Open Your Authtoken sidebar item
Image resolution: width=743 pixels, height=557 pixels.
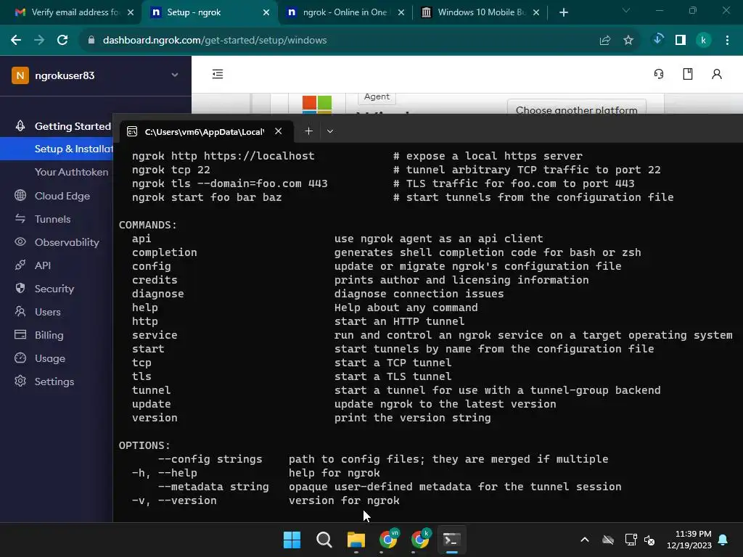[72, 172]
